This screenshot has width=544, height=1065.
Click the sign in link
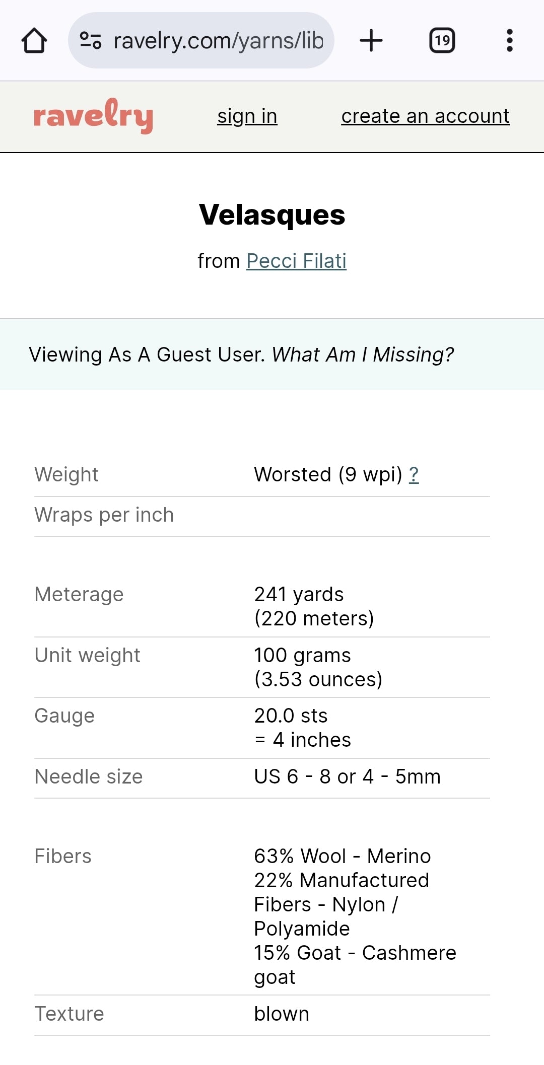pos(247,116)
